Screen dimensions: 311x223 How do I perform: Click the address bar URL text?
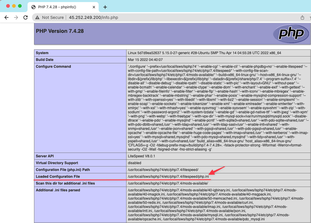pyautogui.click(x=94, y=17)
